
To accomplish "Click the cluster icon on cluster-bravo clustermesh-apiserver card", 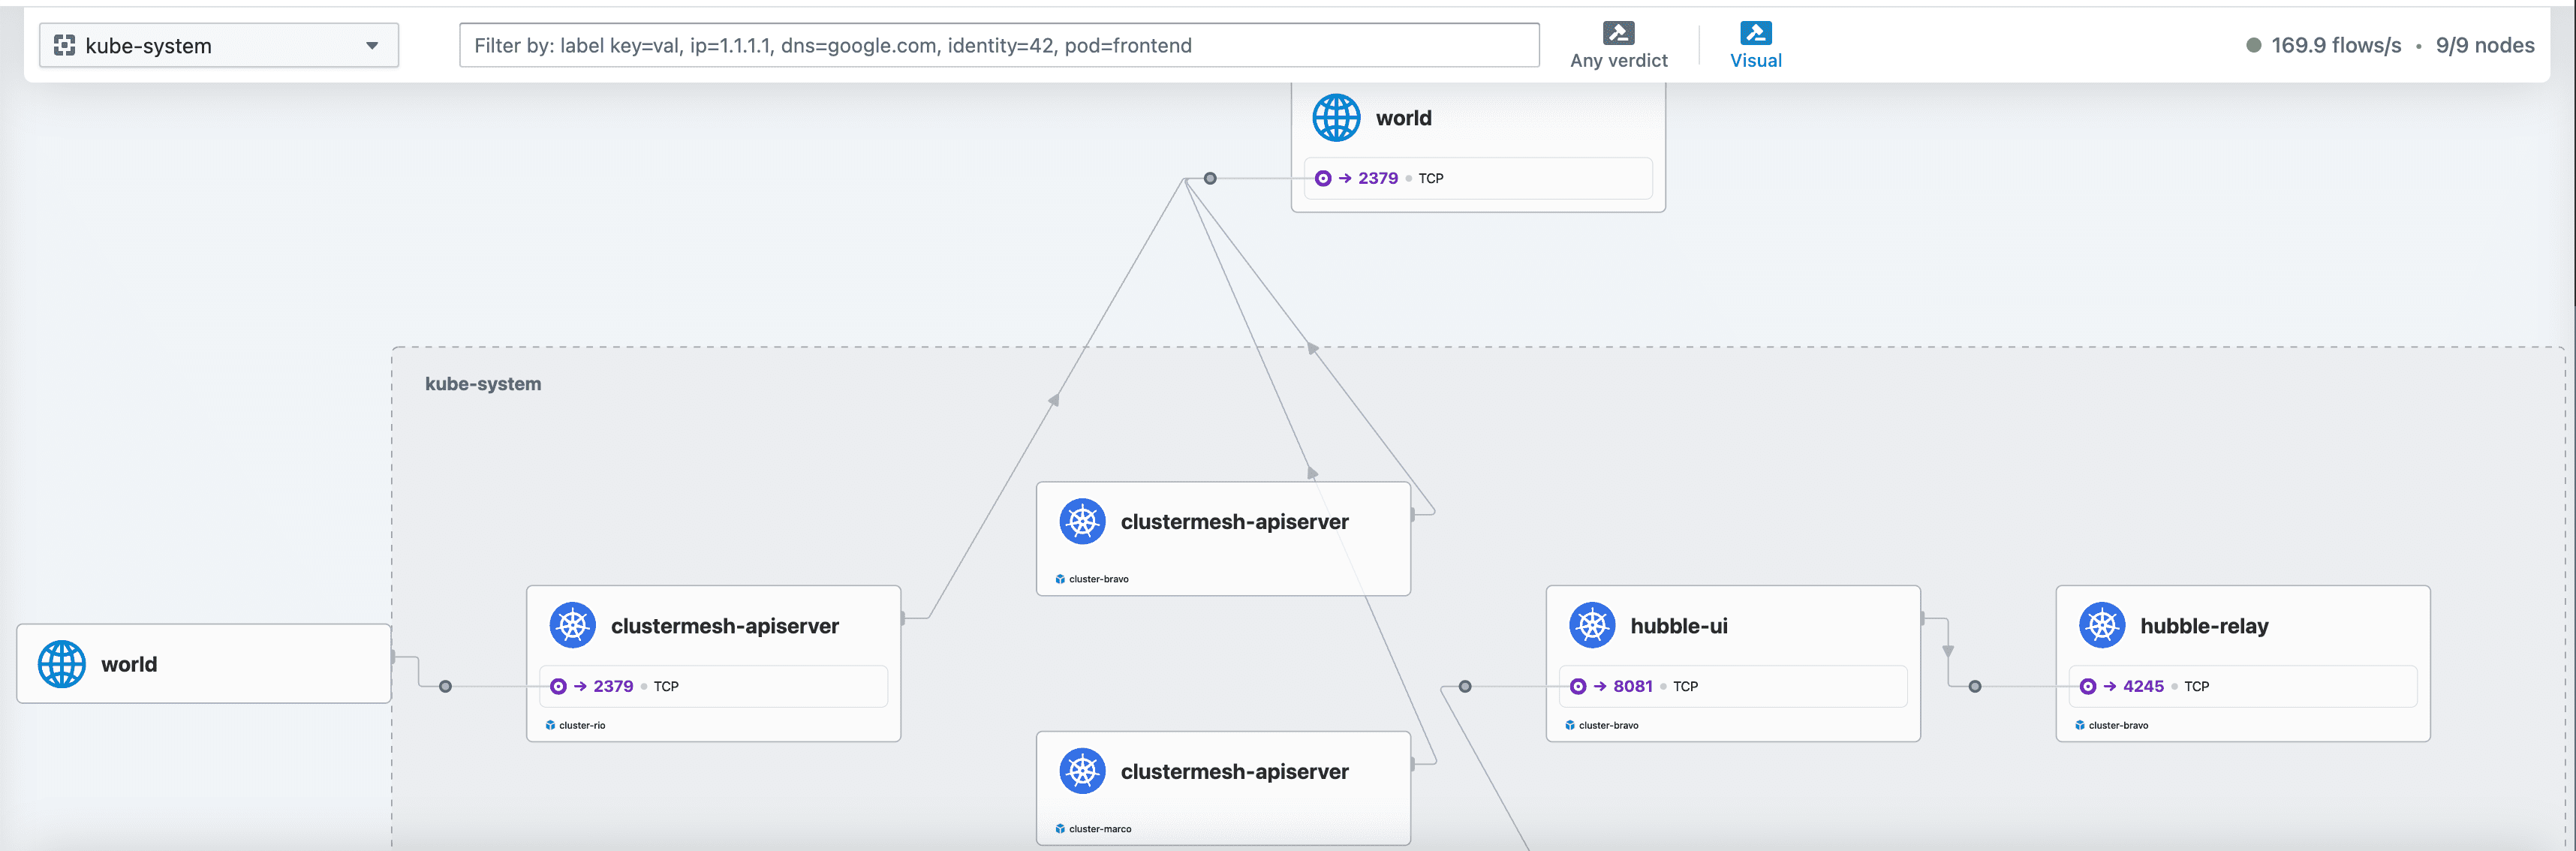I will (x=1060, y=579).
